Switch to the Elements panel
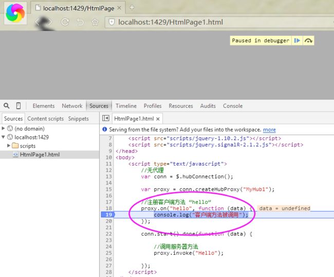The height and width of the screenshot is (277, 334). [44, 106]
